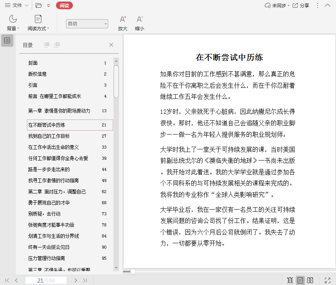The height and width of the screenshot is (285, 336).
Task: Expand all outline entries icon
Action: pyautogui.click(x=46, y=45)
